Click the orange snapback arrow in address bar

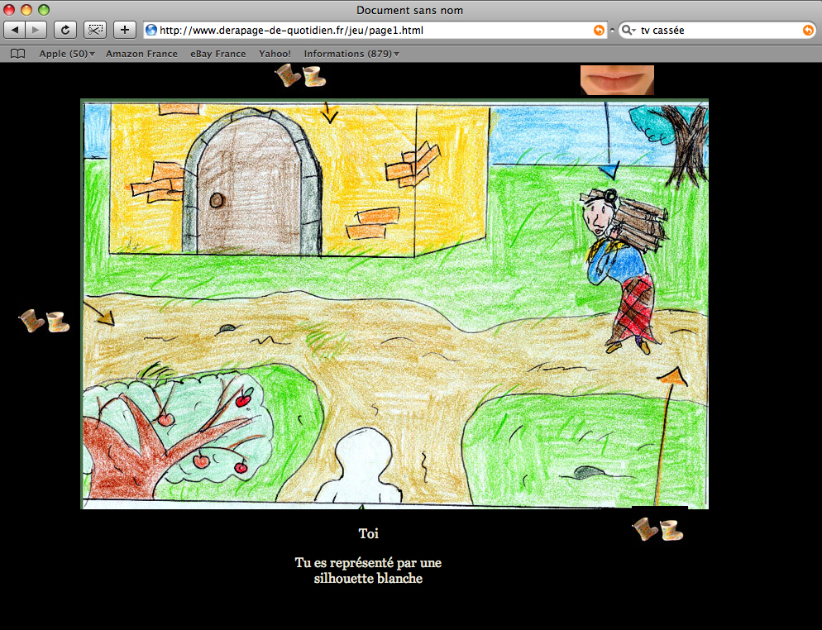point(599,30)
